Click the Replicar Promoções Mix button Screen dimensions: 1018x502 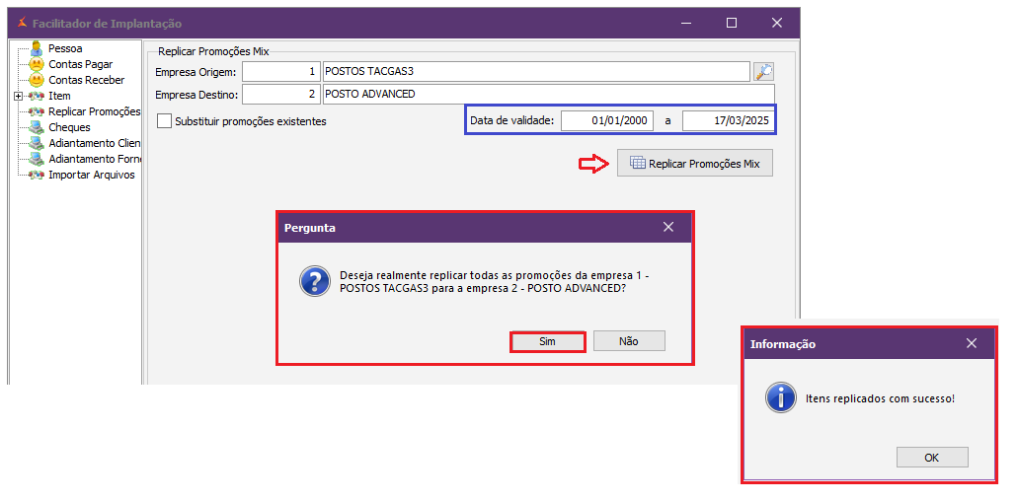(x=695, y=164)
